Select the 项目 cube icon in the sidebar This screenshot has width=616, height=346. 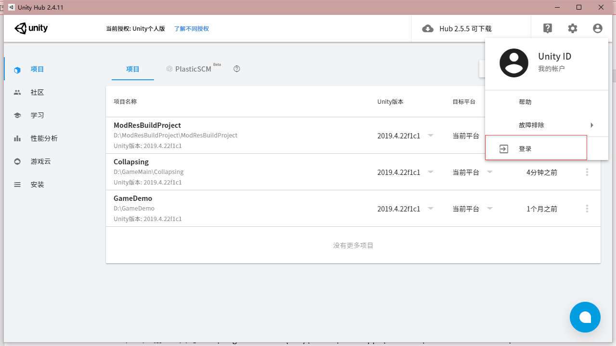tap(17, 70)
